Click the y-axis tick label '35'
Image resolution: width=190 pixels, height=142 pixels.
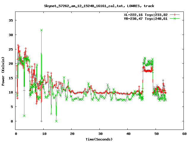point(11,20)
